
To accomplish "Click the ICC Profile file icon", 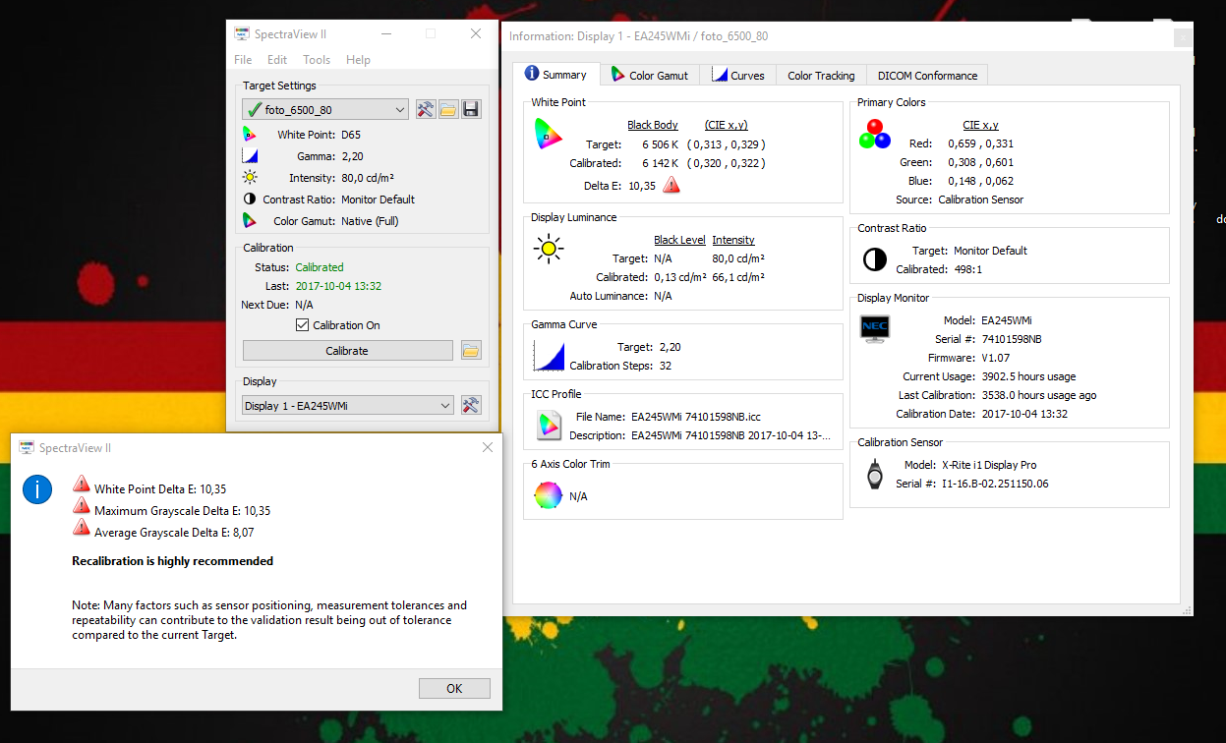I will pyautogui.click(x=548, y=425).
